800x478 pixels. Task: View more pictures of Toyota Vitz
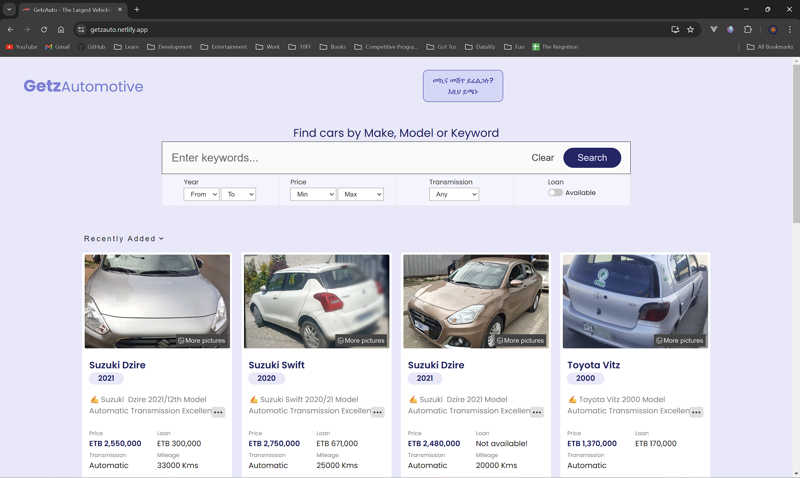point(680,341)
